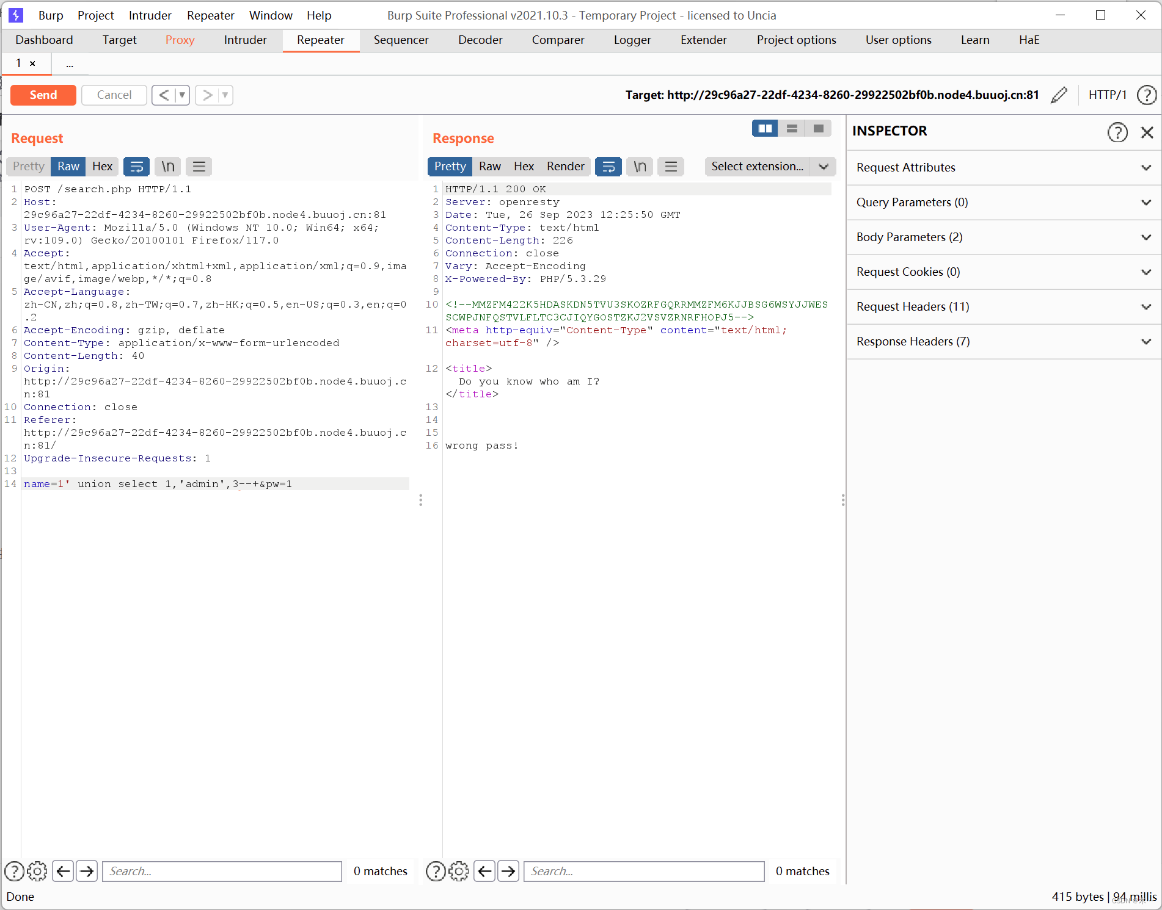
Task: Open the Learn tab
Action: pos(975,40)
